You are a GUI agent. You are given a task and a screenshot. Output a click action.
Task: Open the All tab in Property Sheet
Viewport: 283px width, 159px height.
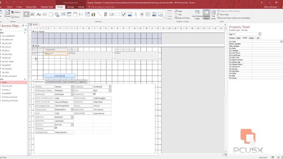click(x=258, y=38)
